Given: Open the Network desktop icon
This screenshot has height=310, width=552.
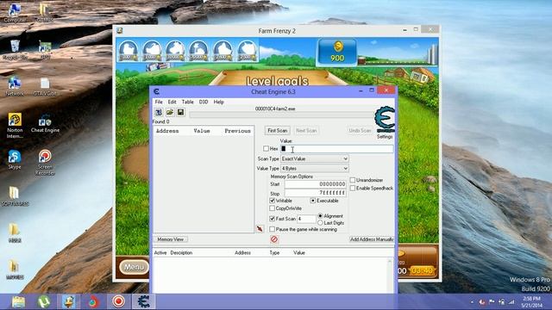Looking at the screenshot, I should (x=15, y=87).
